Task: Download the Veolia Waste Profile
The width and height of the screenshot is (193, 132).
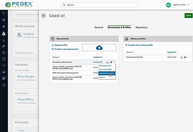Action: coord(182,57)
